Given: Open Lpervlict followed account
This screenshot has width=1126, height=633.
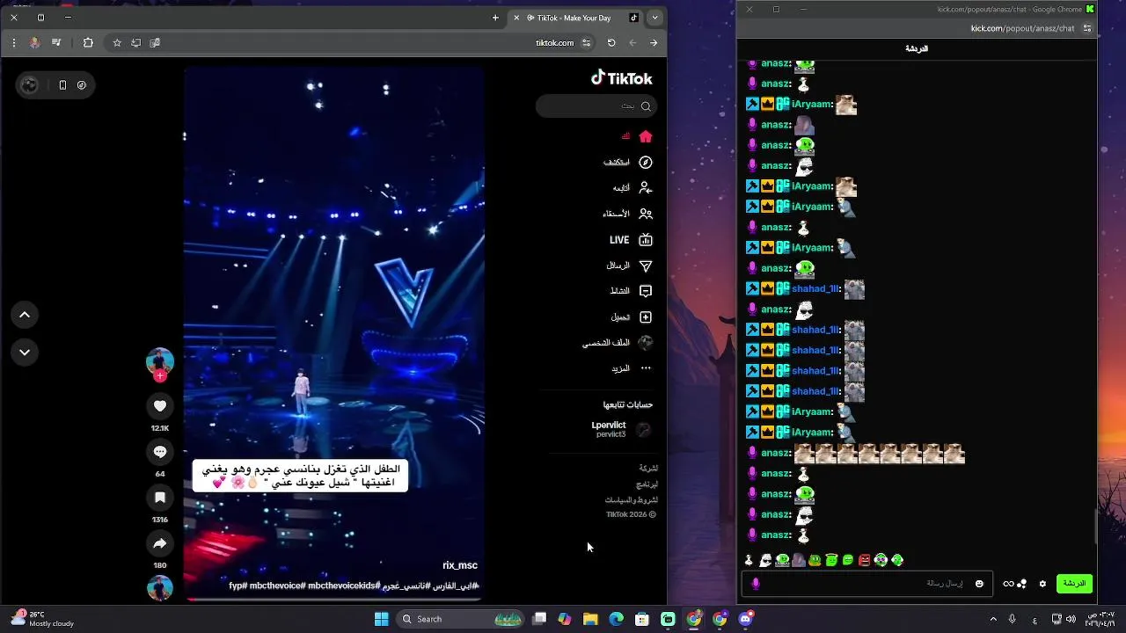Looking at the screenshot, I should click(x=621, y=429).
